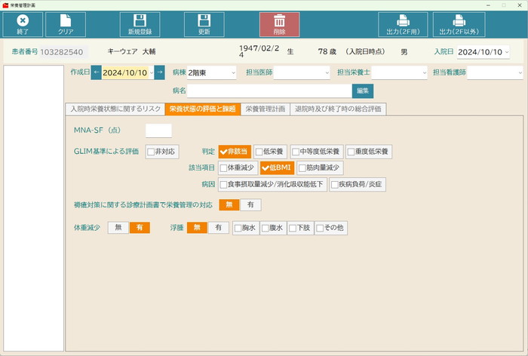Switch to the 栄養管理計画 tab
The height and width of the screenshot is (356, 528).
tap(265, 109)
